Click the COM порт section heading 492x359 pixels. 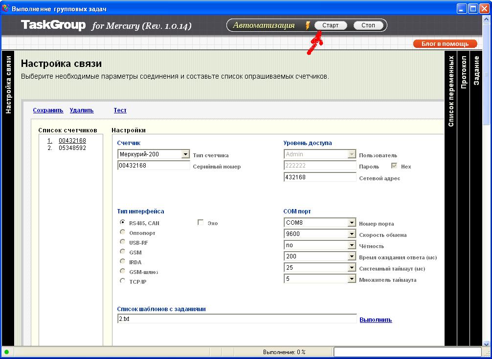click(297, 211)
